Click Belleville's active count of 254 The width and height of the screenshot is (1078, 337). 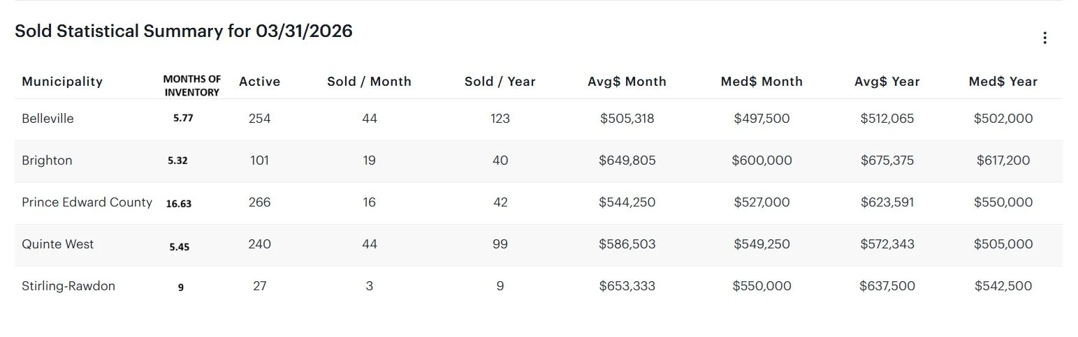pyautogui.click(x=259, y=119)
